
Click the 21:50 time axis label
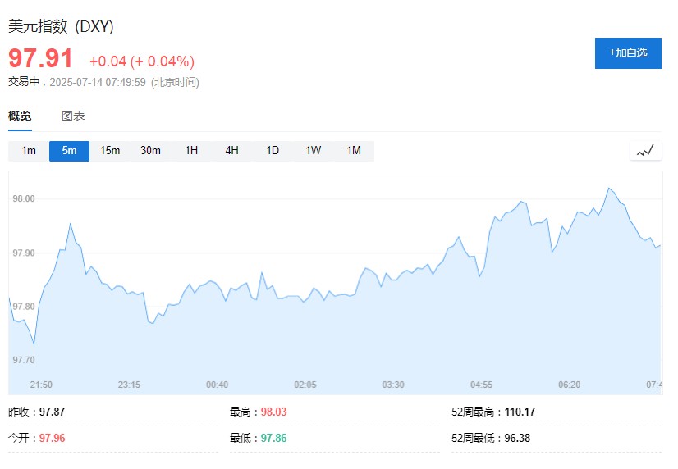click(41, 385)
